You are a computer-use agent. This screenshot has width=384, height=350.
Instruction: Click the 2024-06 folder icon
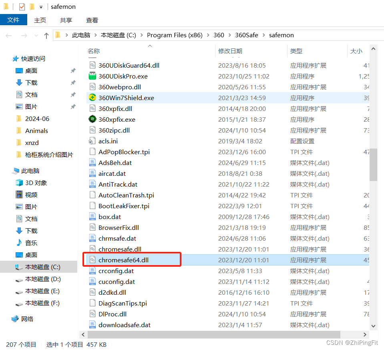19,119
